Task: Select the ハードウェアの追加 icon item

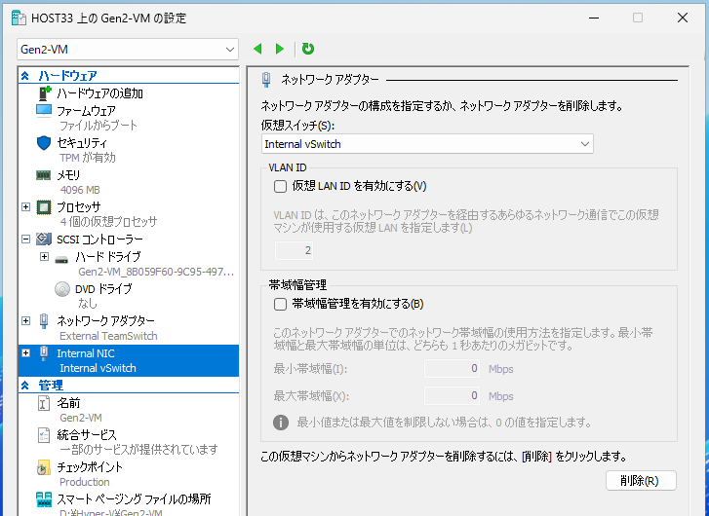Action: [x=99, y=93]
